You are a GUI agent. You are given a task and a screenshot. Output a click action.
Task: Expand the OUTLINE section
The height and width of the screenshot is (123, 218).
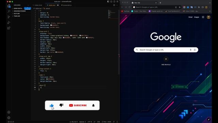16,14
